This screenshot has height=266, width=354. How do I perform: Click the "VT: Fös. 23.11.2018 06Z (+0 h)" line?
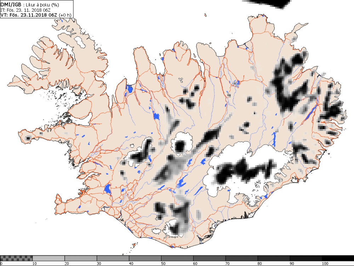(36, 15)
